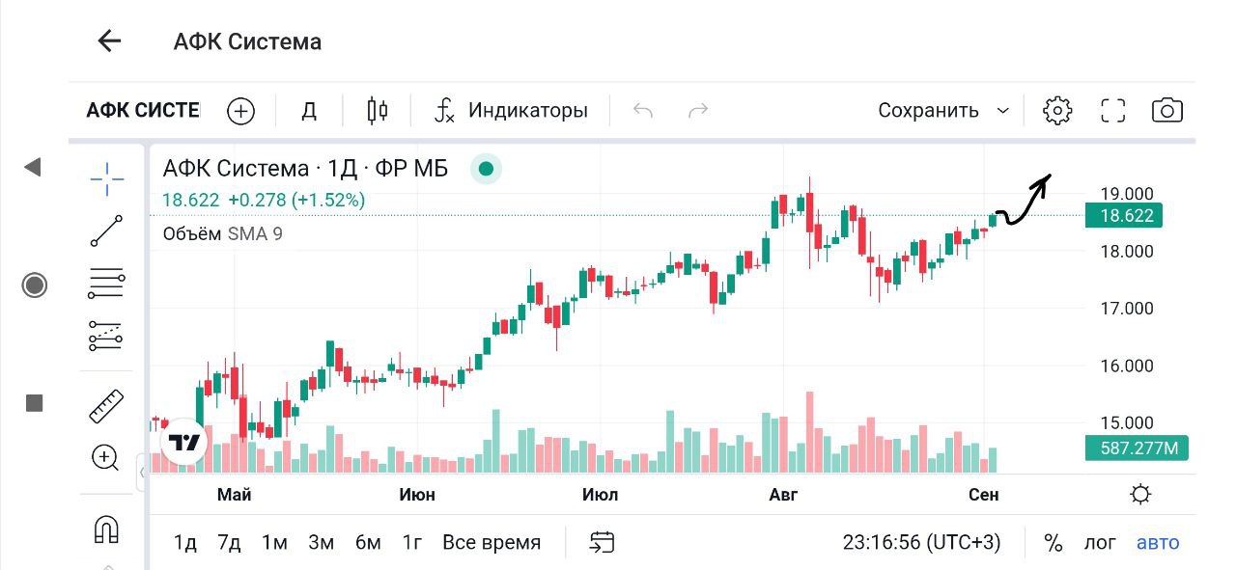Viewport: 1236px width, 570px height.
Task: Open the Индикаторы indicators panel
Action: (x=512, y=111)
